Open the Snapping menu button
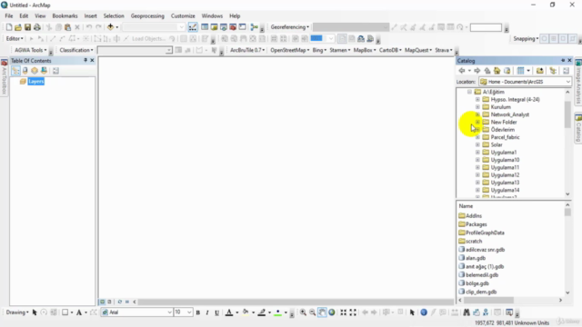 point(526,38)
